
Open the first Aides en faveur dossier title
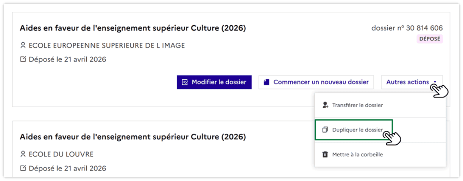[x=133, y=28]
